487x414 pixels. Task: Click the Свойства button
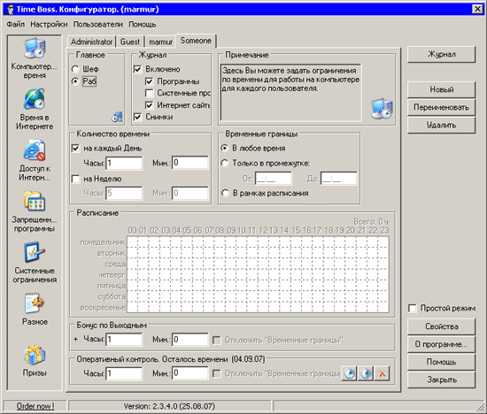(x=441, y=326)
